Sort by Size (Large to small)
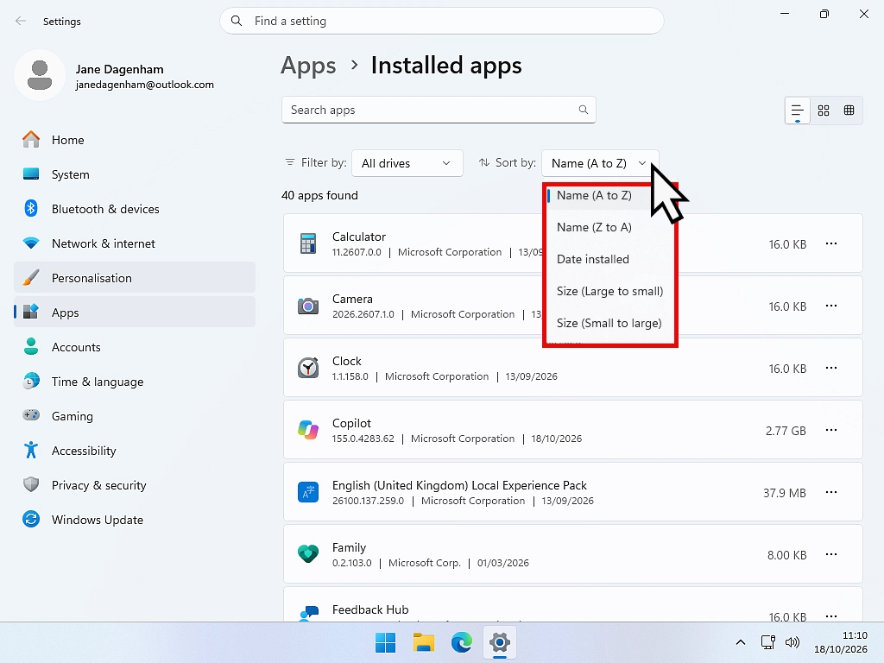 click(609, 292)
